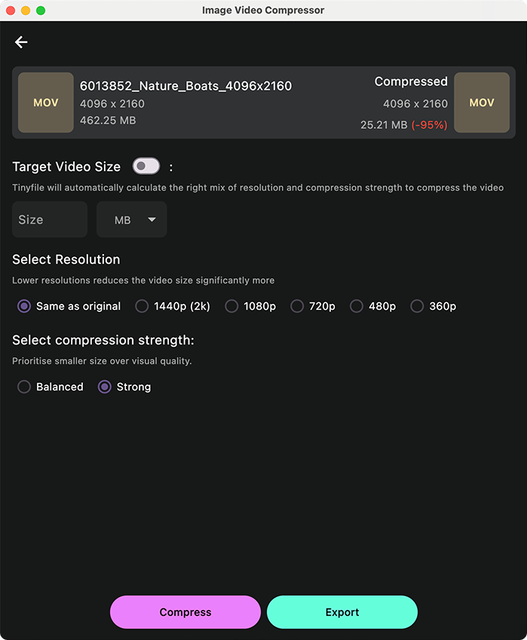Click the original MOV file badge
This screenshot has height=640, width=527.
(x=45, y=103)
